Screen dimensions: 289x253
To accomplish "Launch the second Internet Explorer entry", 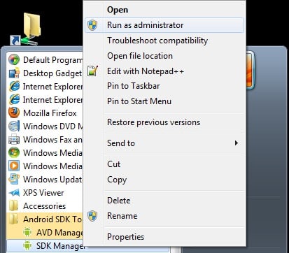I will tap(53, 100).
